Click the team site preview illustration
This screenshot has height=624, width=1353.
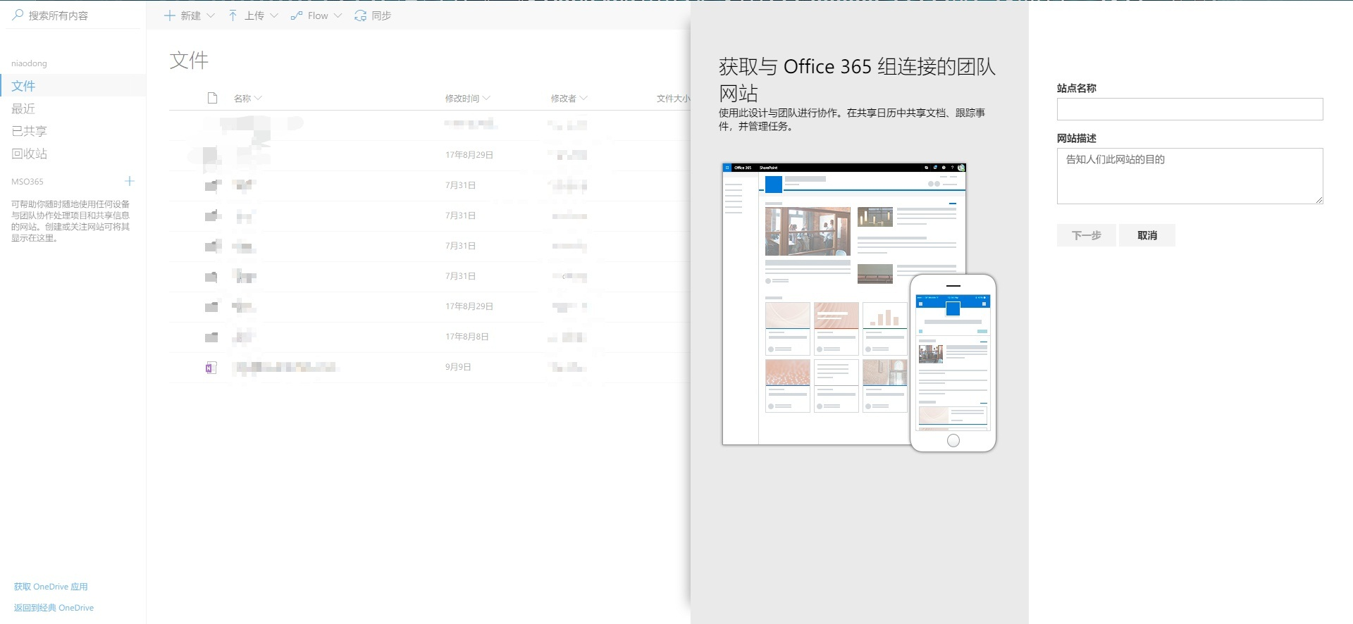pyautogui.click(x=859, y=307)
